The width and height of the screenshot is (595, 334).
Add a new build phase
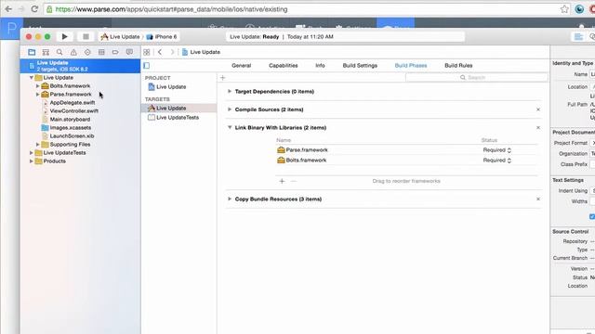(x=223, y=78)
